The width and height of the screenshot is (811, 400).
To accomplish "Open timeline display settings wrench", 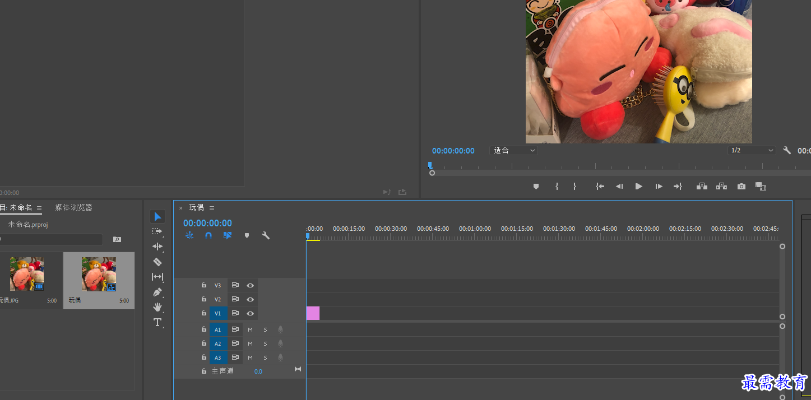I will pyautogui.click(x=266, y=236).
